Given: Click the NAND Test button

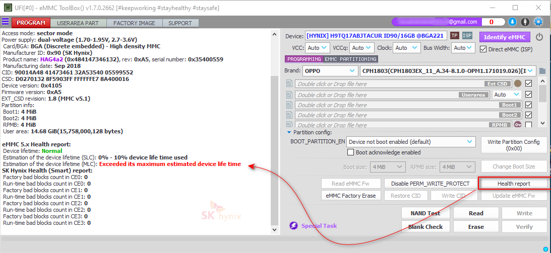Looking at the screenshot, I should (x=425, y=213).
